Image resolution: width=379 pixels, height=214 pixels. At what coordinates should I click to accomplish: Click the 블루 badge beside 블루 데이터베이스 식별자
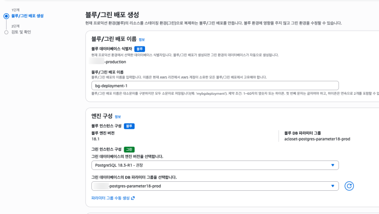point(139,49)
